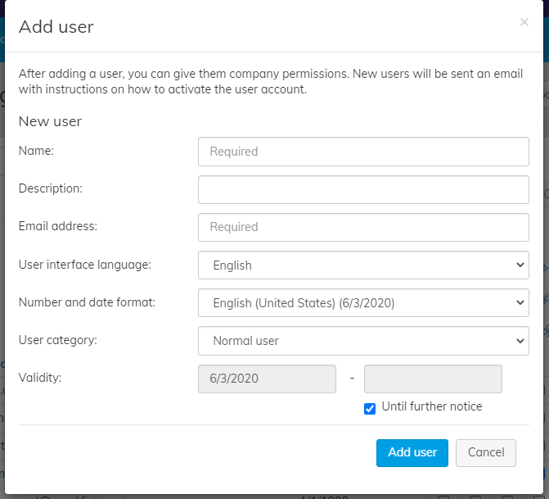Click the 'User interface language:' label
549x499 pixels.
[84, 265]
